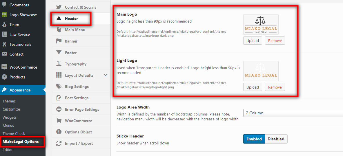Upload a new Main Logo
343x156 pixels.
click(x=253, y=41)
